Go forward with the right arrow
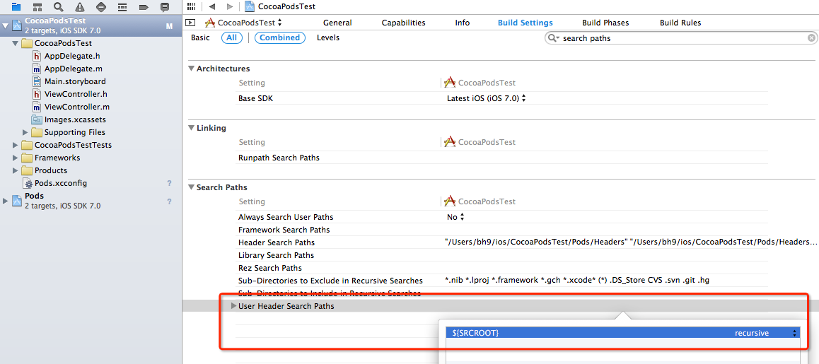This screenshot has width=819, height=364. click(231, 6)
